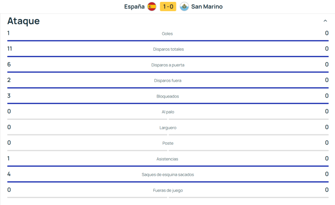The image size is (335, 205).
Task: Collapse the Ataque section chevron
Action: pyautogui.click(x=325, y=21)
